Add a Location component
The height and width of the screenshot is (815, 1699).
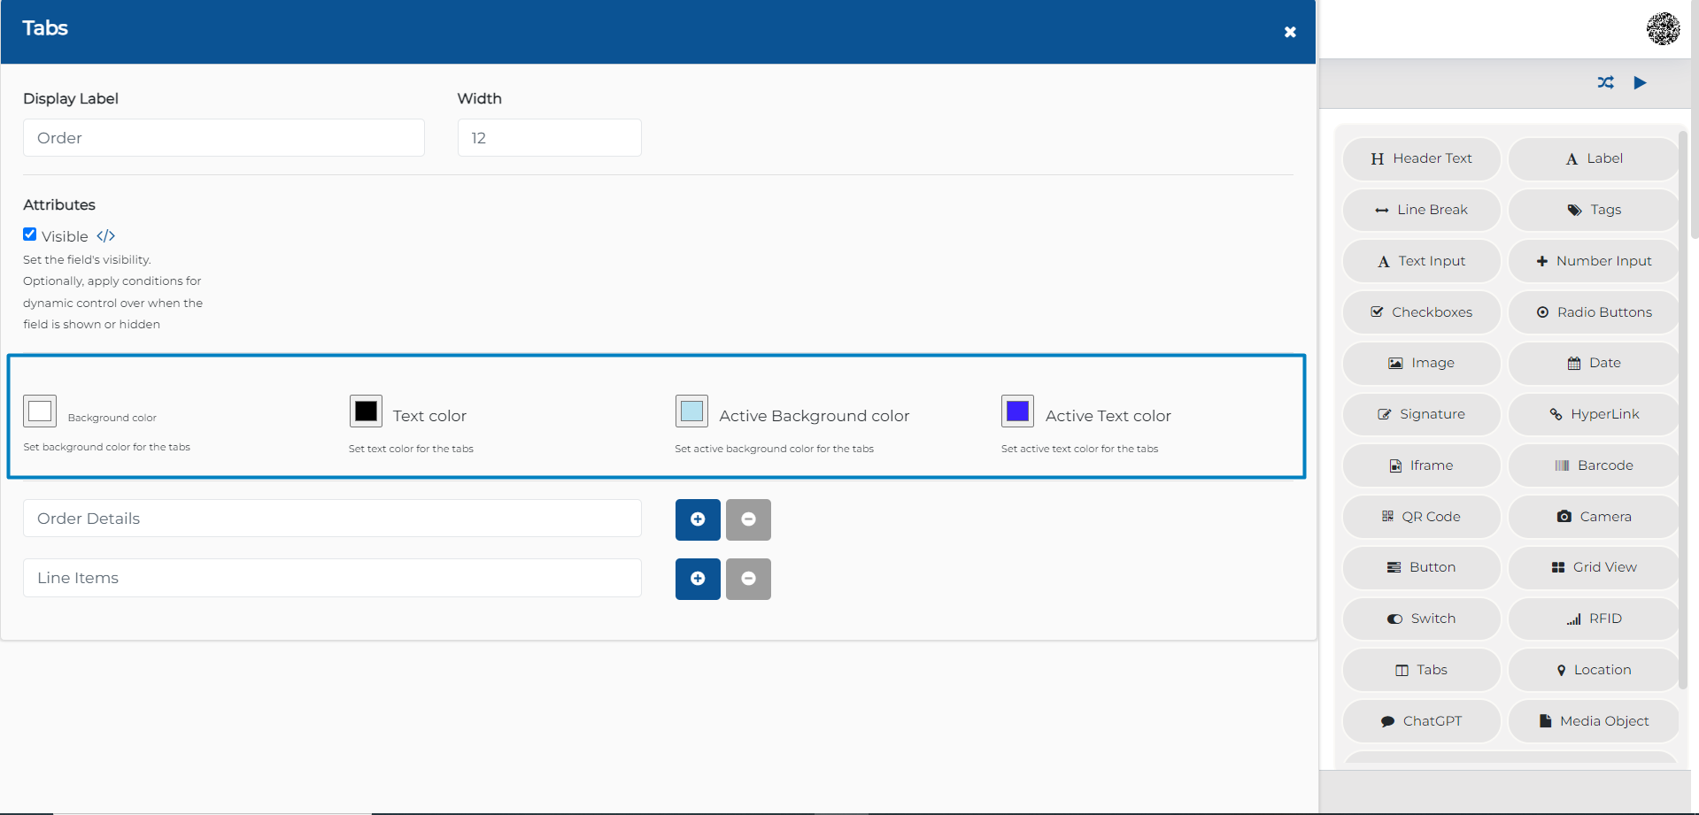click(x=1593, y=670)
